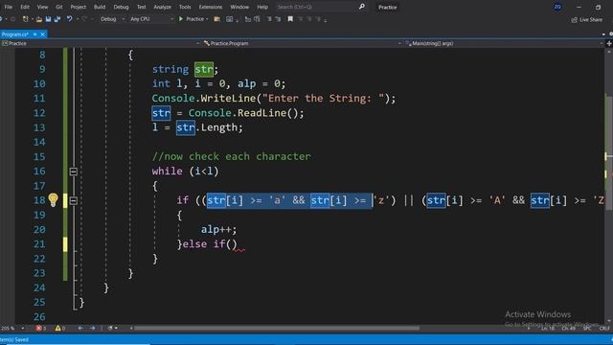Click the decrease indent icon
Screen dimensions: 613x345
point(247,19)
